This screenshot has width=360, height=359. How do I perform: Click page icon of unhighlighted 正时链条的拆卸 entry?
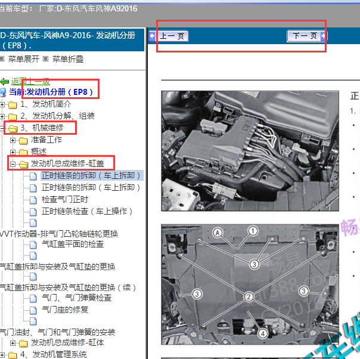pos(33,188)
